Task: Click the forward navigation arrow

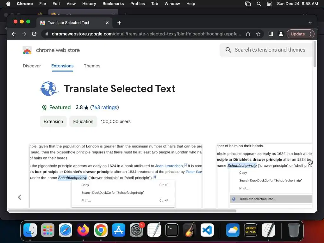Action: [24, 34]
